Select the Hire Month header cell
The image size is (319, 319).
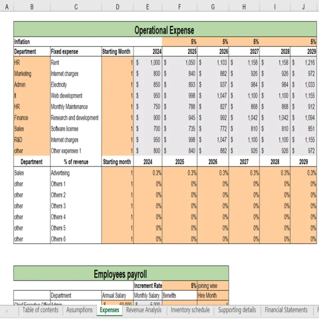tap(213, 295)
